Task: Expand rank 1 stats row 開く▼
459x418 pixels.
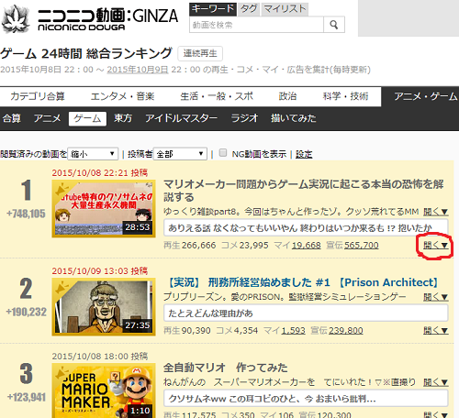Action: (x=436, y=245)
